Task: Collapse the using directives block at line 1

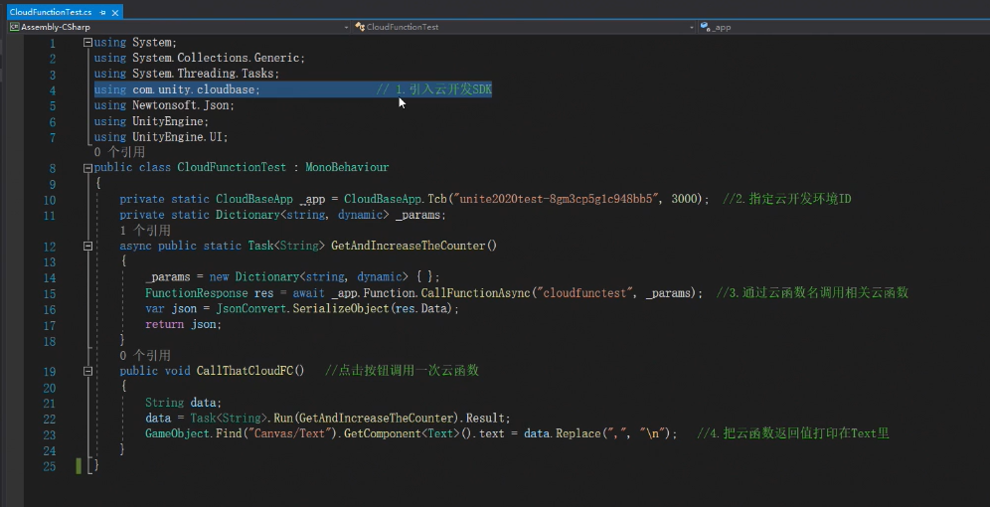Action: 87,43
